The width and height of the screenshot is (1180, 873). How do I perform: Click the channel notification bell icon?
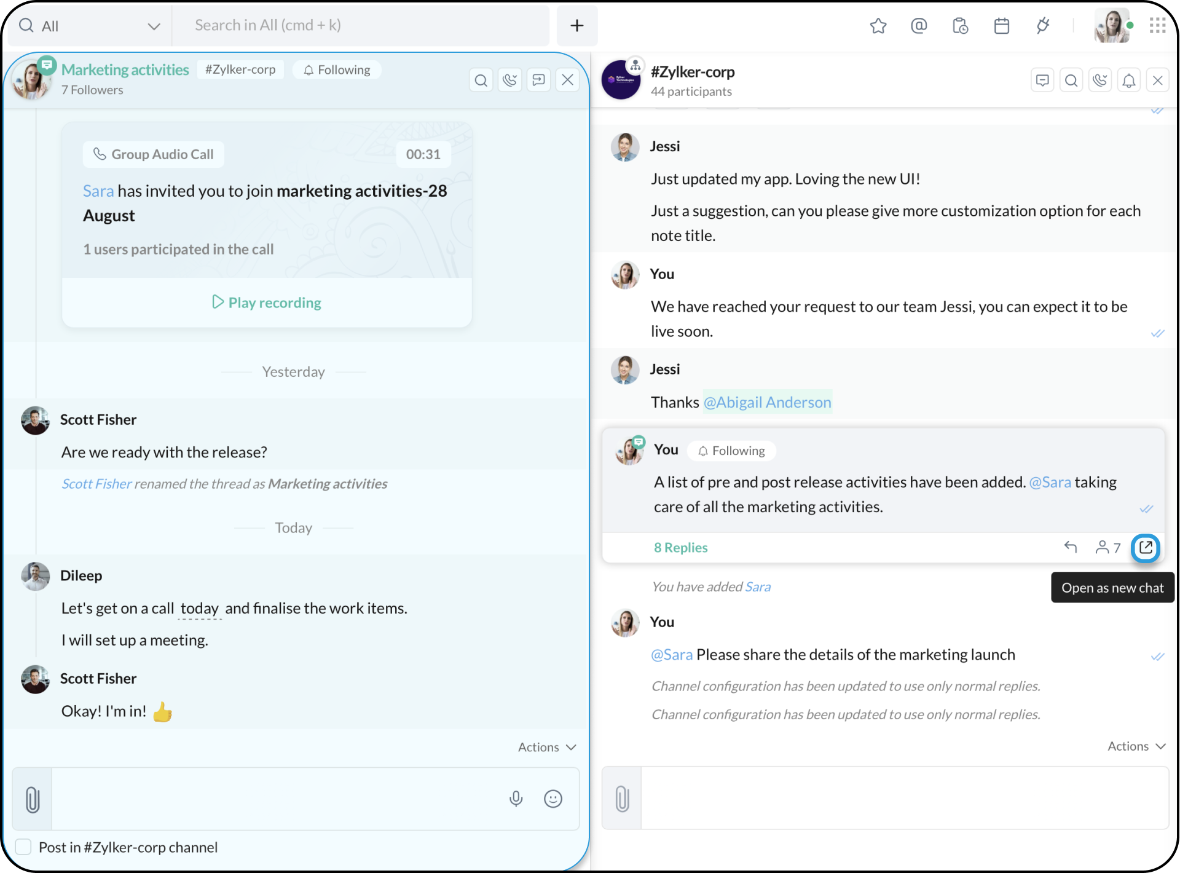[x=1129, y=81]
